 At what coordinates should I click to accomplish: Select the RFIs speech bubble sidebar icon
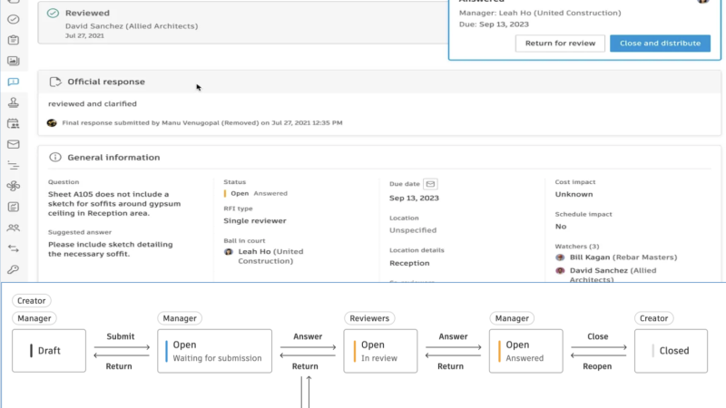[x=13, y=82]
